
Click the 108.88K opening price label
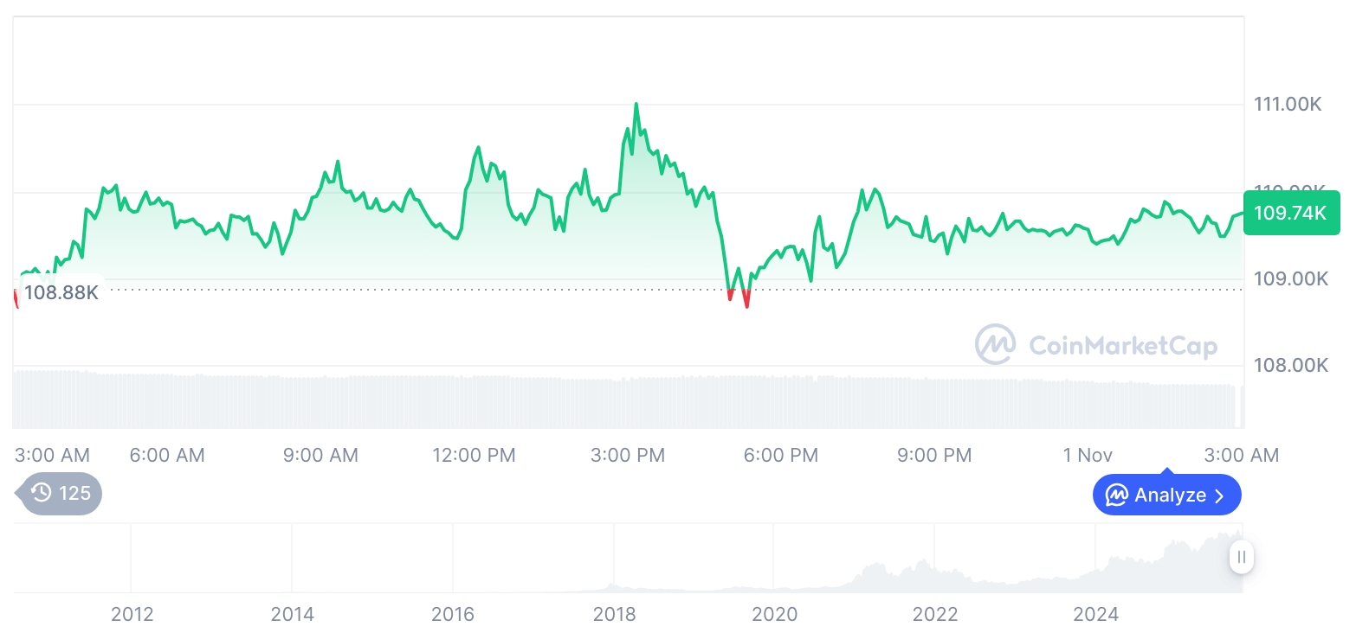coord(61,292)
